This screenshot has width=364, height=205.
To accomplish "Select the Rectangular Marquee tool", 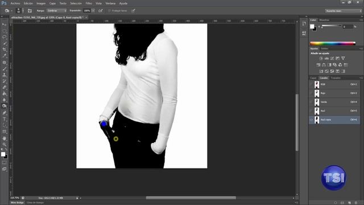I will [4, 31].
